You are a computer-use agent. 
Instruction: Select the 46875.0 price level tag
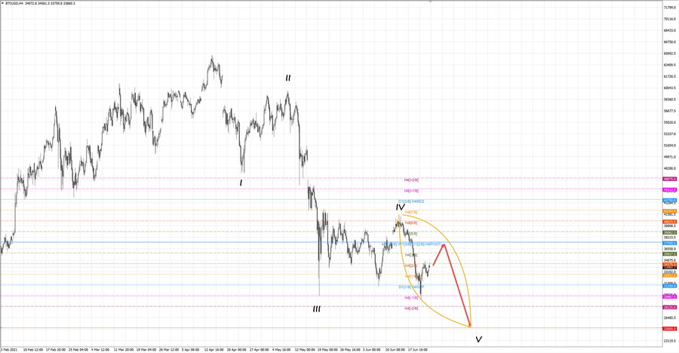(x=669, y=179)
